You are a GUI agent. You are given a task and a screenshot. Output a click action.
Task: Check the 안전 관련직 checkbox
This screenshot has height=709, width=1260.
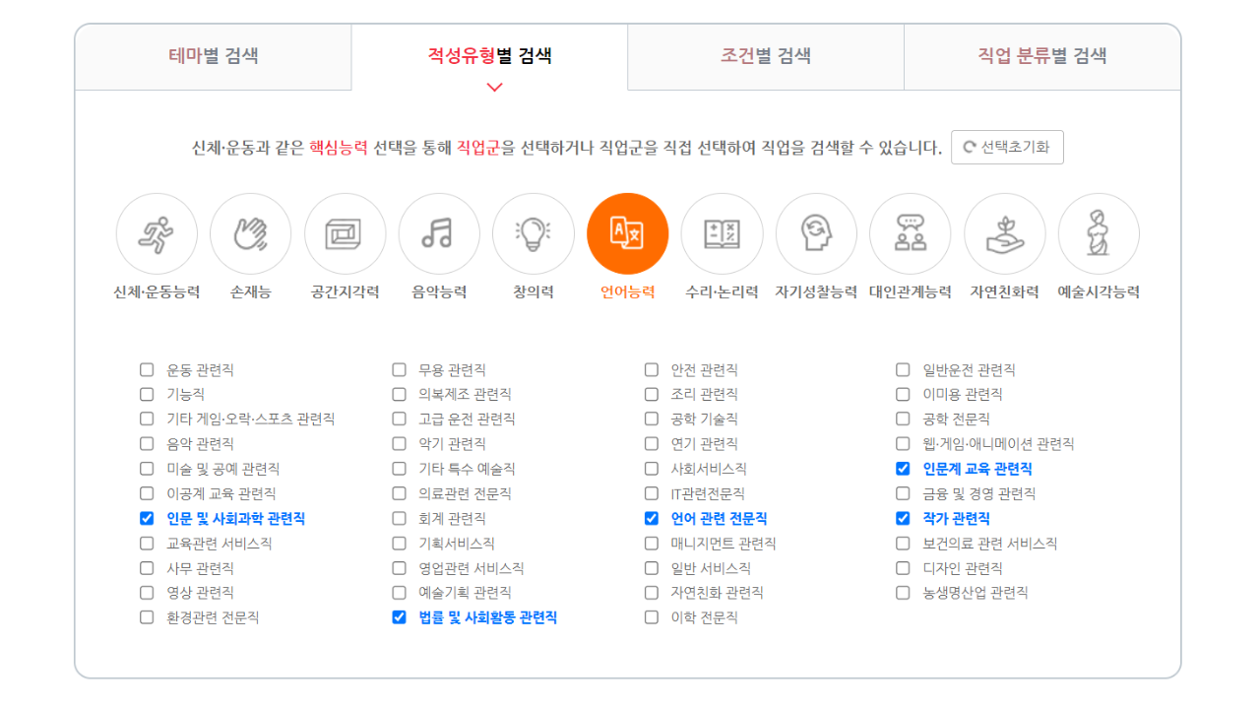[x=651, y=369]
